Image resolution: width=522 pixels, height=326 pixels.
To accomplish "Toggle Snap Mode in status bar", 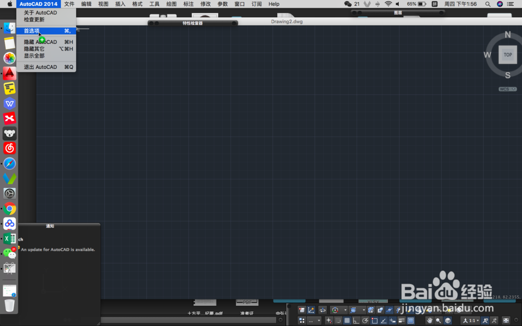I will pyautogui.click(x=338, y=321).
